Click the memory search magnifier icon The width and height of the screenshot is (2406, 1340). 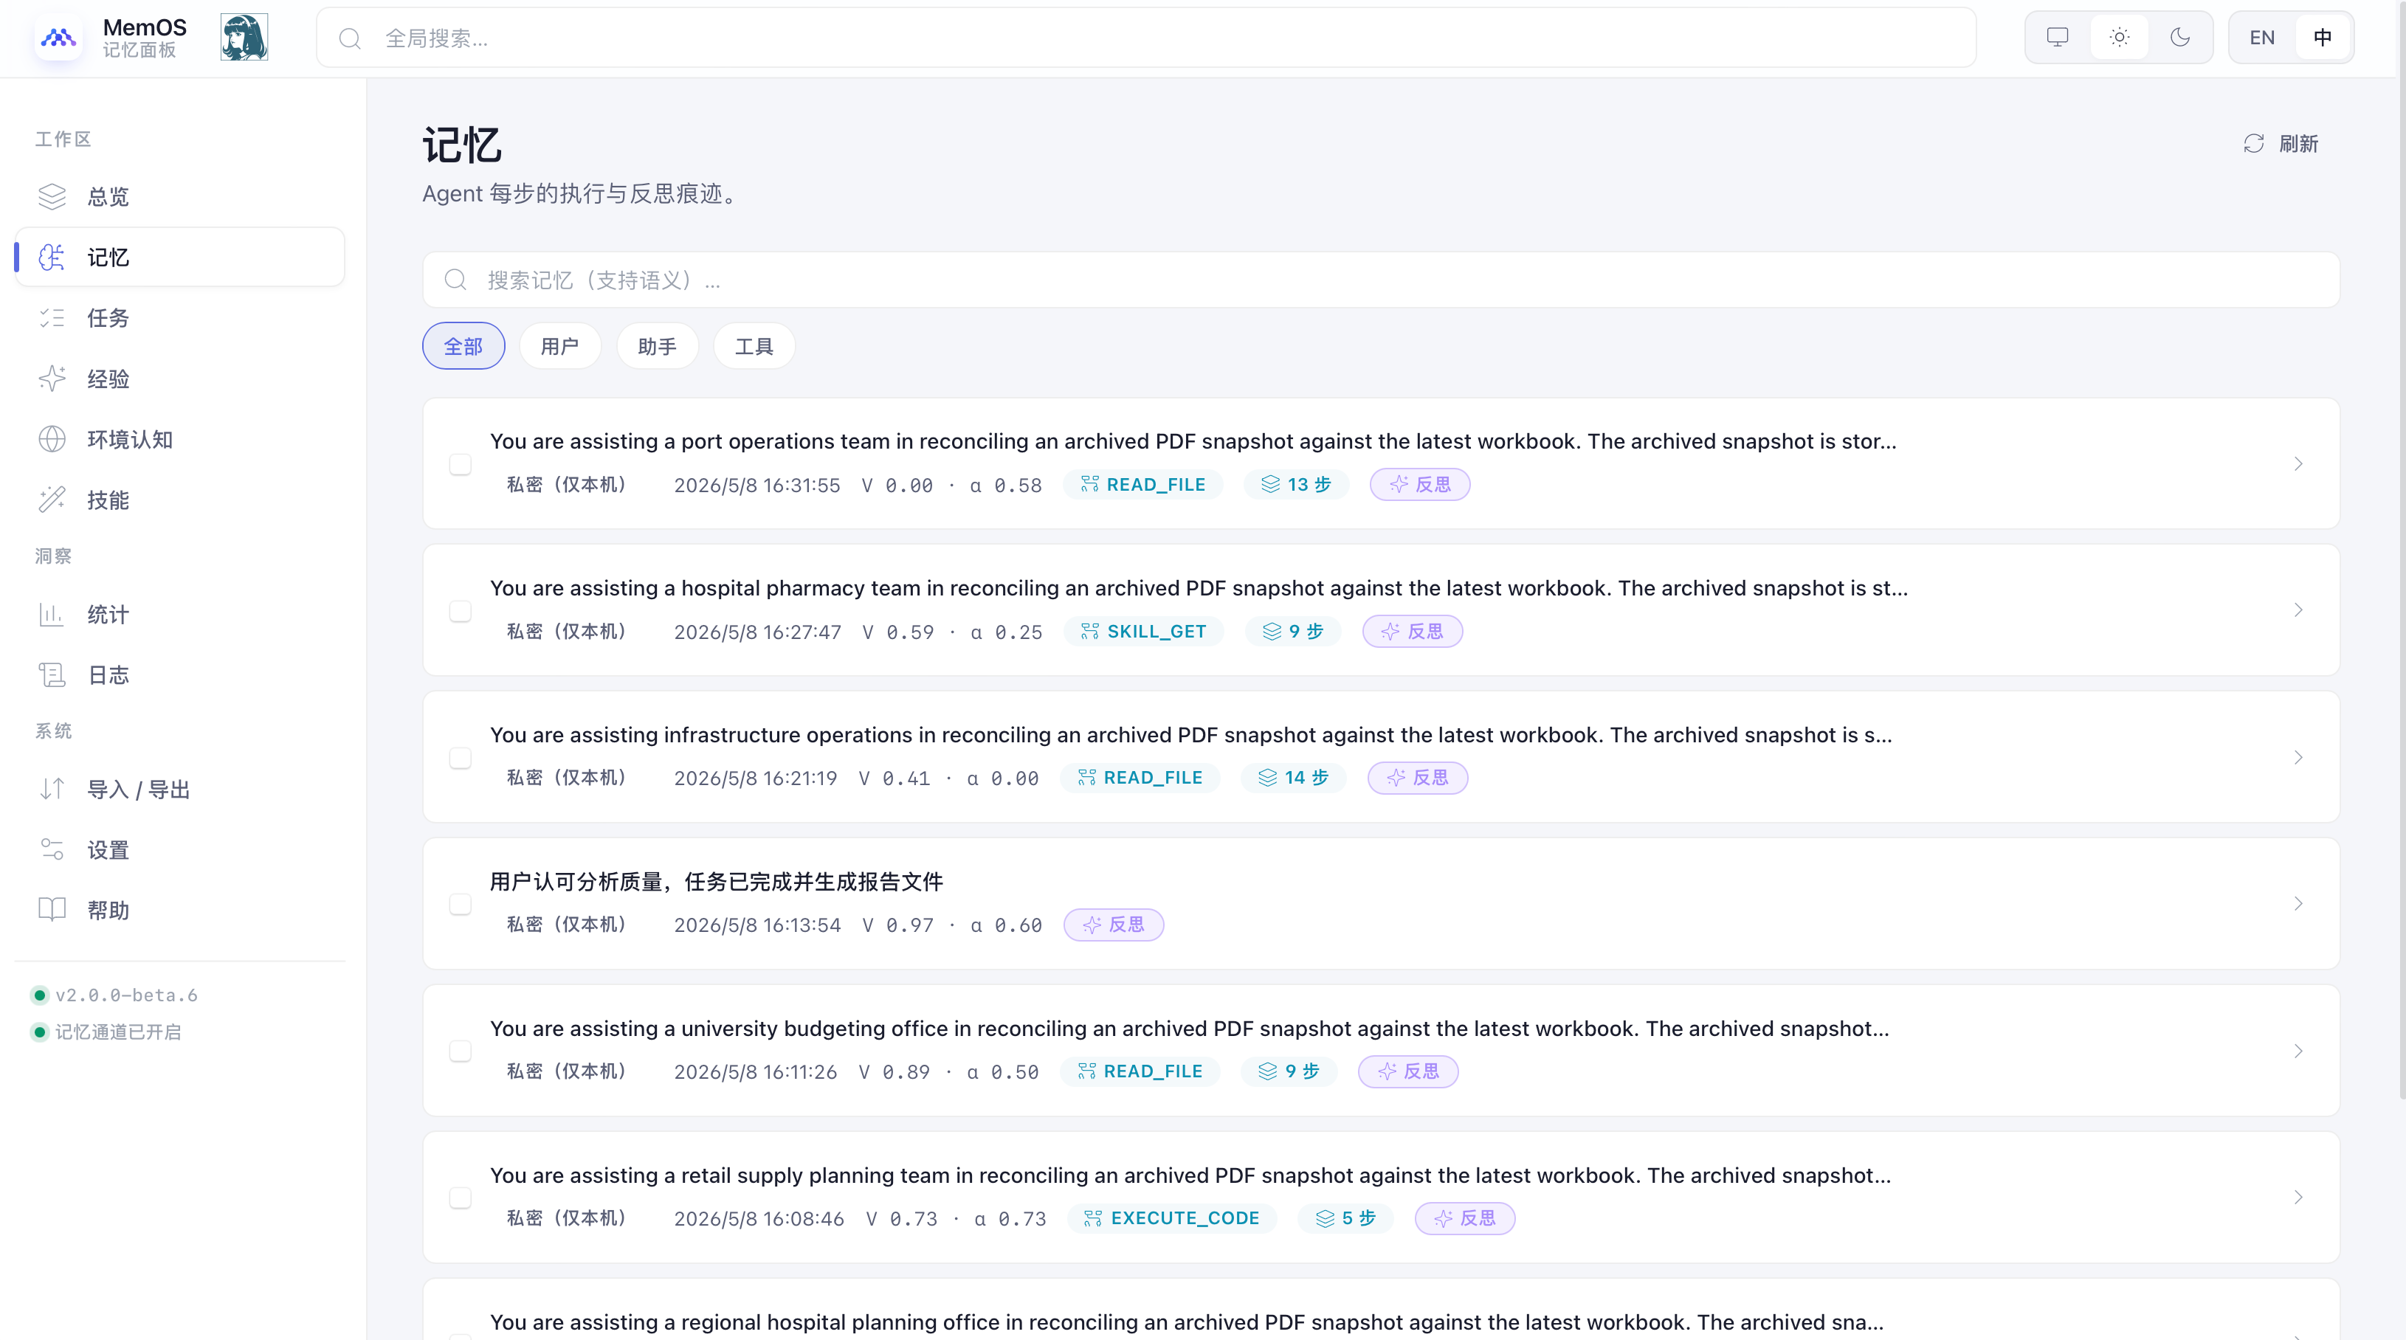pos(456,280)
